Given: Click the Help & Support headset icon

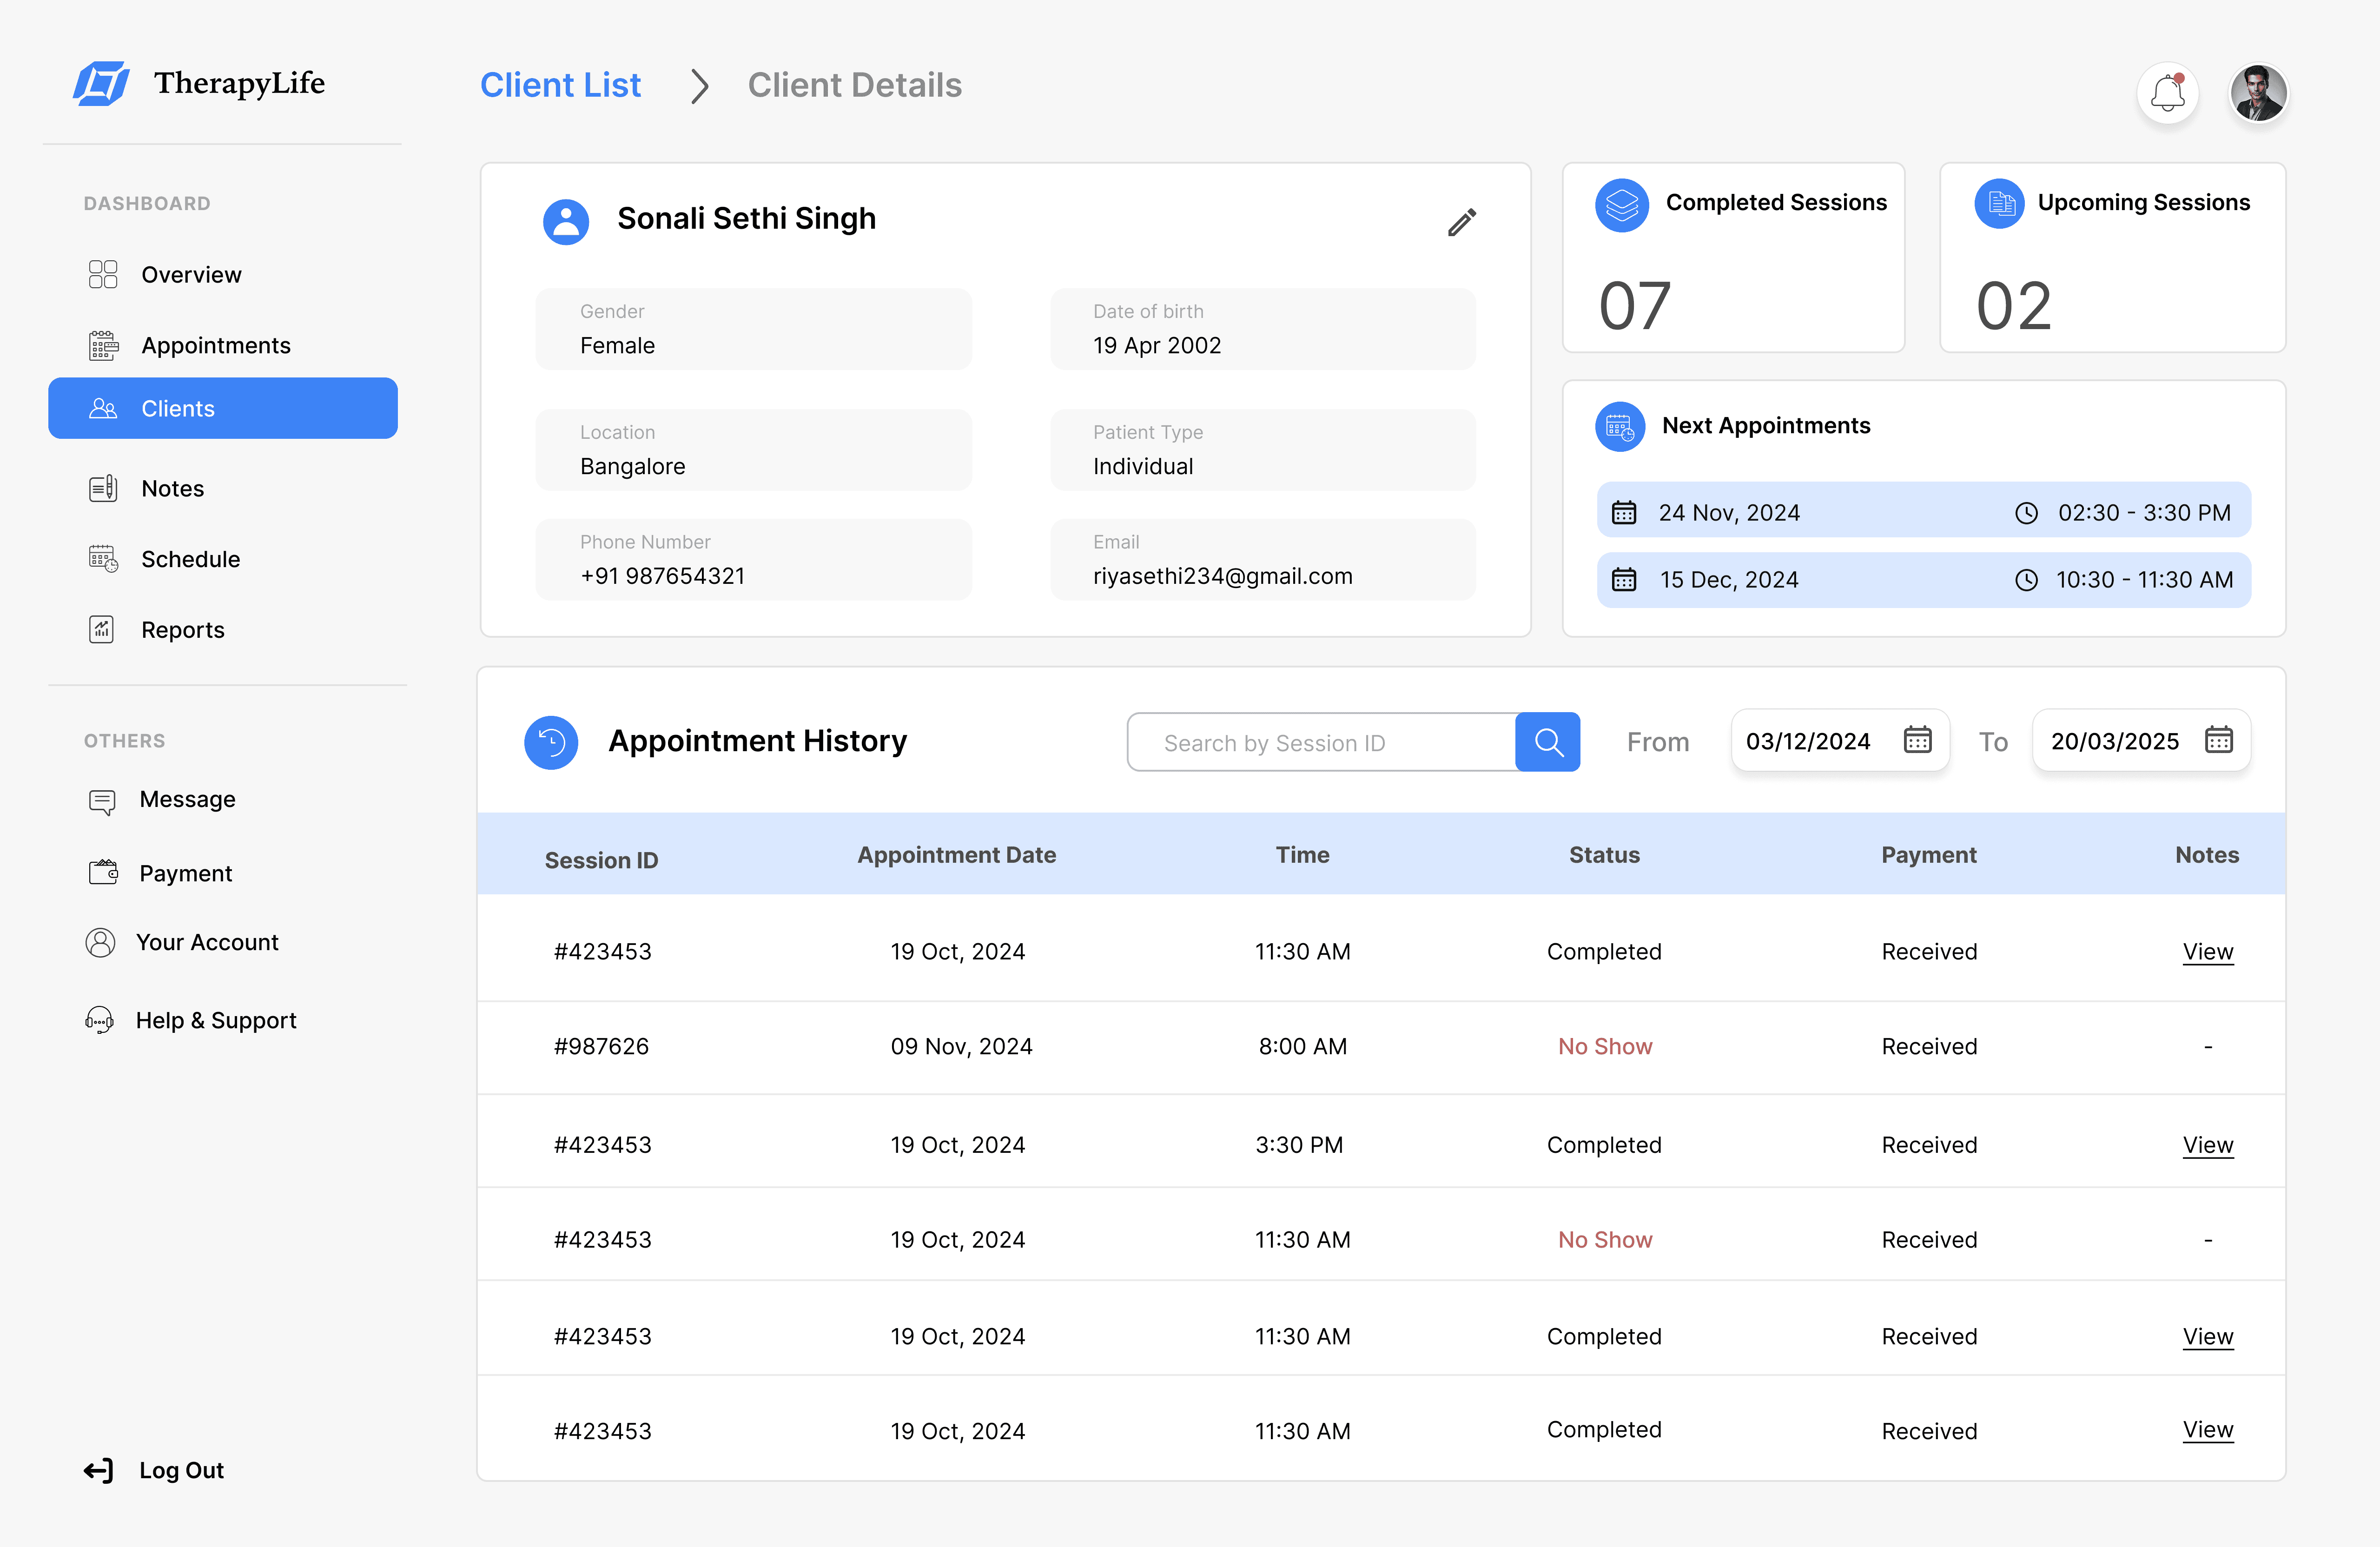Looking at the screenshot, I should click(x=99, y=1020).
